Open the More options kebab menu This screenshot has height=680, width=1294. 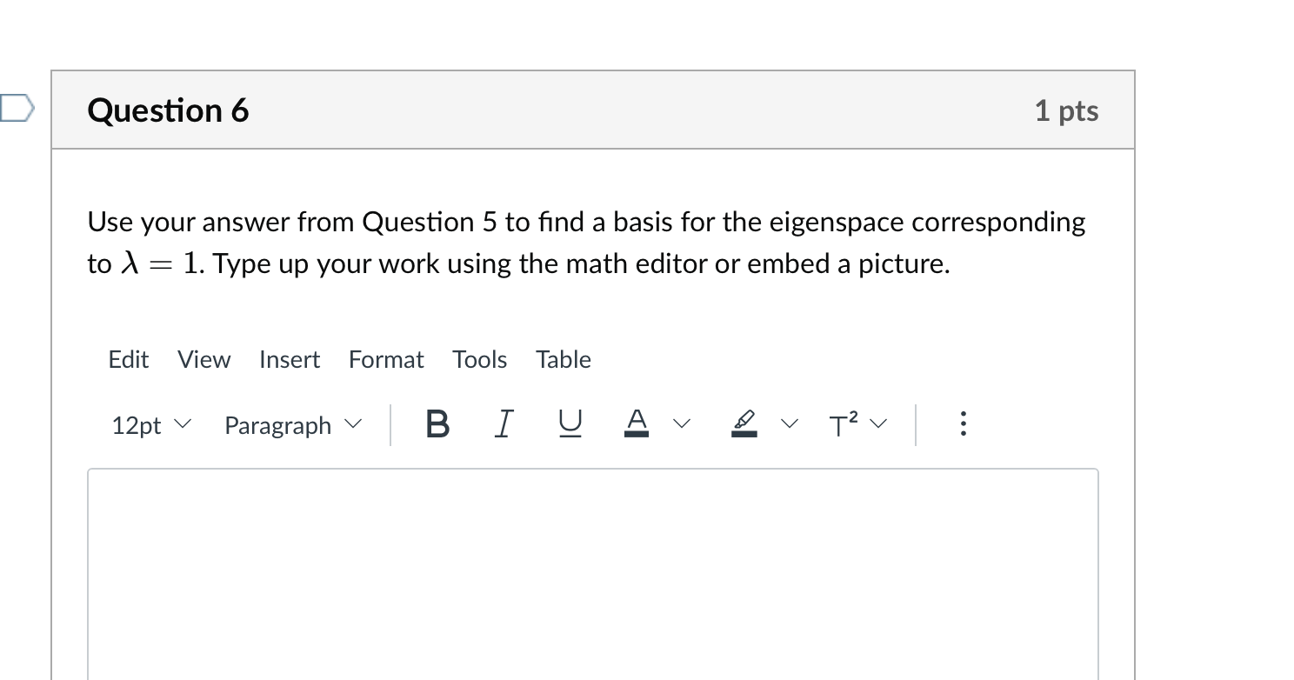click(964, 424)
